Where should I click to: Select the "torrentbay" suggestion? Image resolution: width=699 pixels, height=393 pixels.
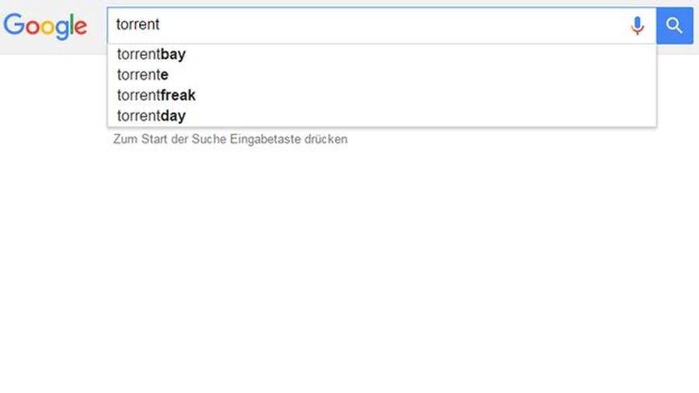click(x=151, y=54)
